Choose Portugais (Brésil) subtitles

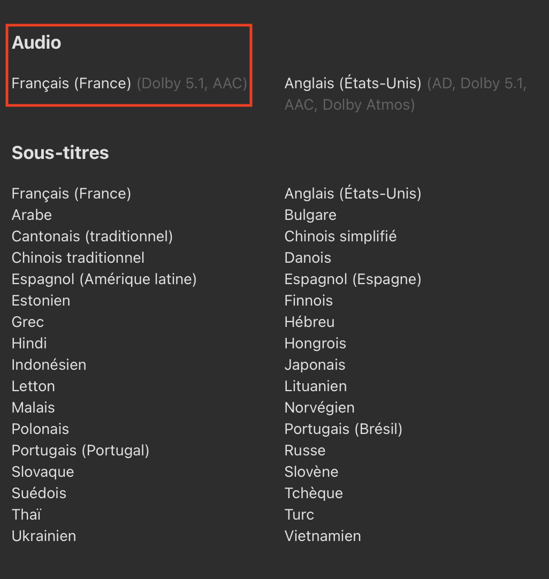[x=343, y=429]
